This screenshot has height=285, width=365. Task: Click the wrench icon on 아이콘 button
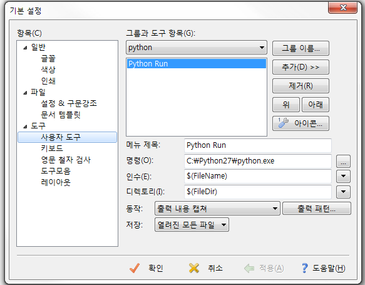(x=283, y=123)
